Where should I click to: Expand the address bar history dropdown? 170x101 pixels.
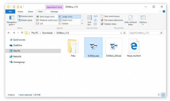pos(121,33)
